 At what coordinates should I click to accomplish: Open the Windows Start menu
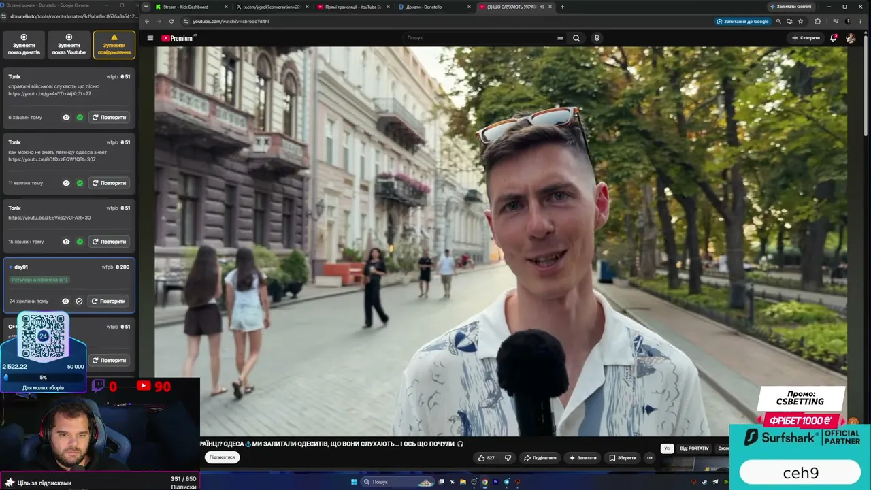354,482
